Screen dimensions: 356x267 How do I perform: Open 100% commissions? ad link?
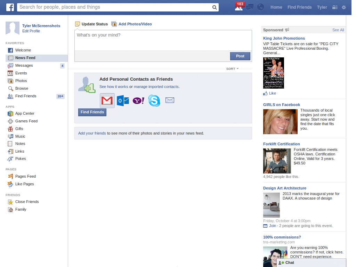[x=282, y=237]
